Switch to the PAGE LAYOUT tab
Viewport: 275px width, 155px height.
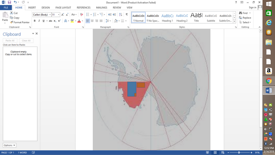[63, 8]
